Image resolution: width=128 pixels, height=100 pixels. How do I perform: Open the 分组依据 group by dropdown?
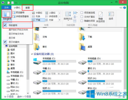75,13
